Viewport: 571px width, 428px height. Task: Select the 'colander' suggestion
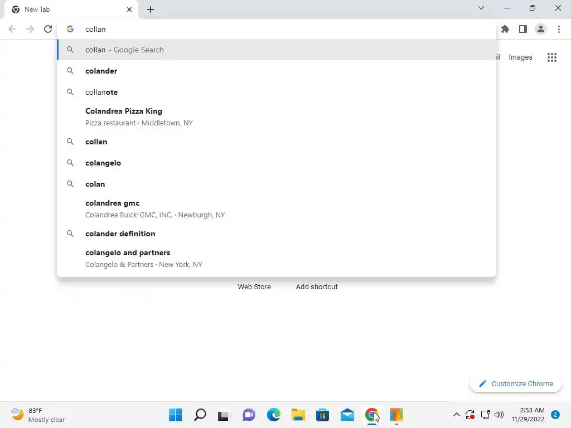(x=277, y=71)
